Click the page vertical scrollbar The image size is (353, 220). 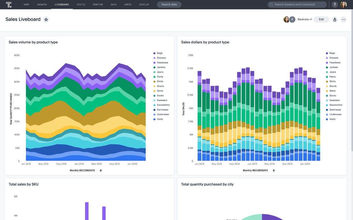click(352, 81)
